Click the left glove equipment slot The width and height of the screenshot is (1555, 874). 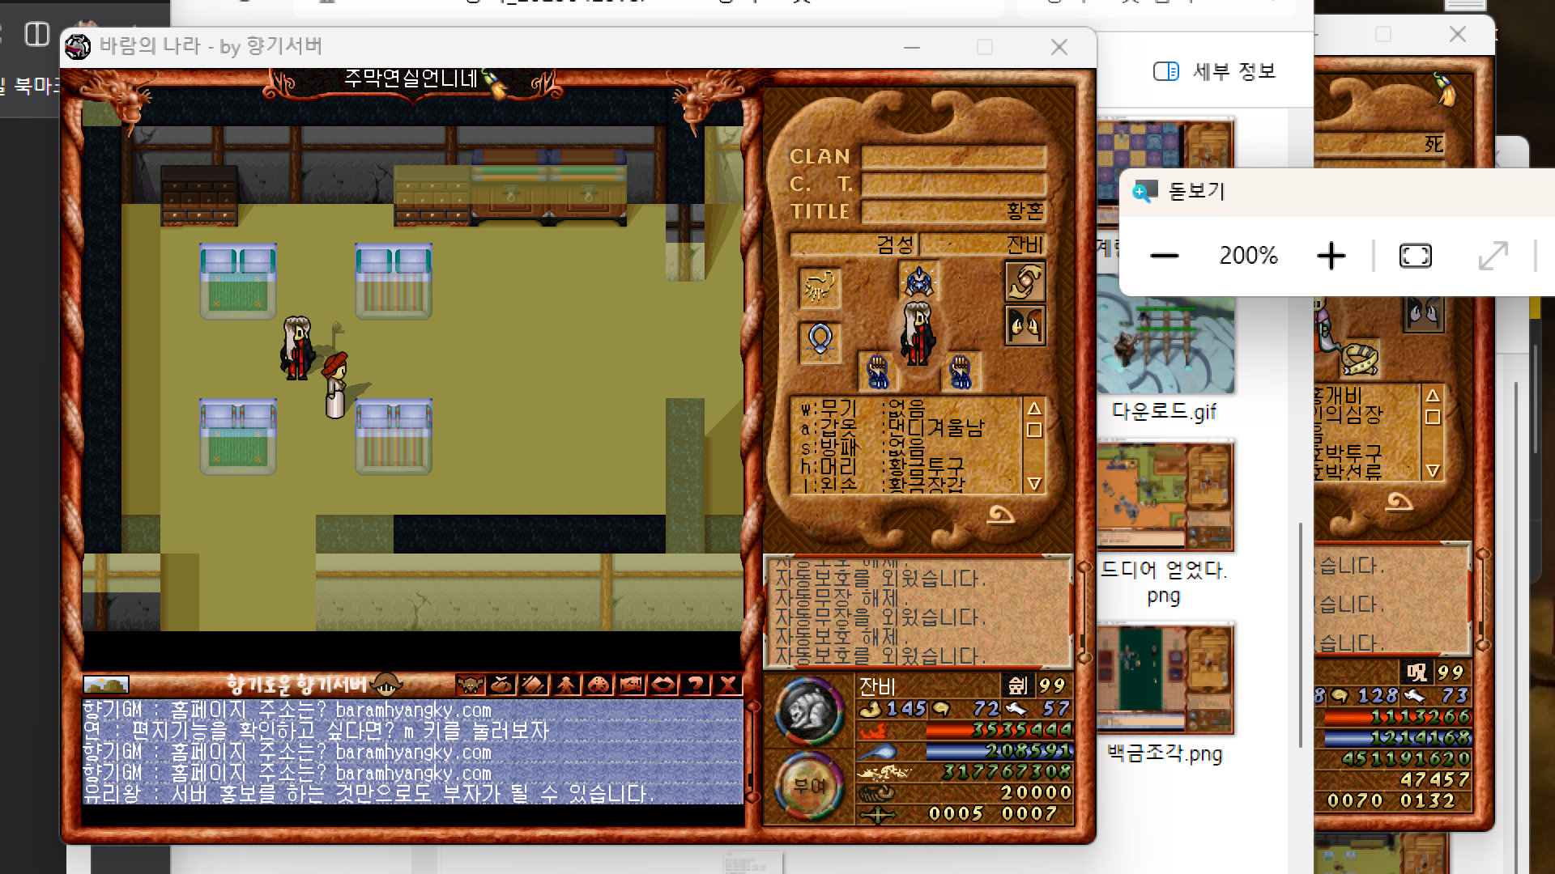(877, 371)
